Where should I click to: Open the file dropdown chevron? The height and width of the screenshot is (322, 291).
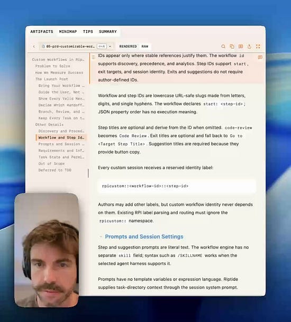click(x=110, y=47)
